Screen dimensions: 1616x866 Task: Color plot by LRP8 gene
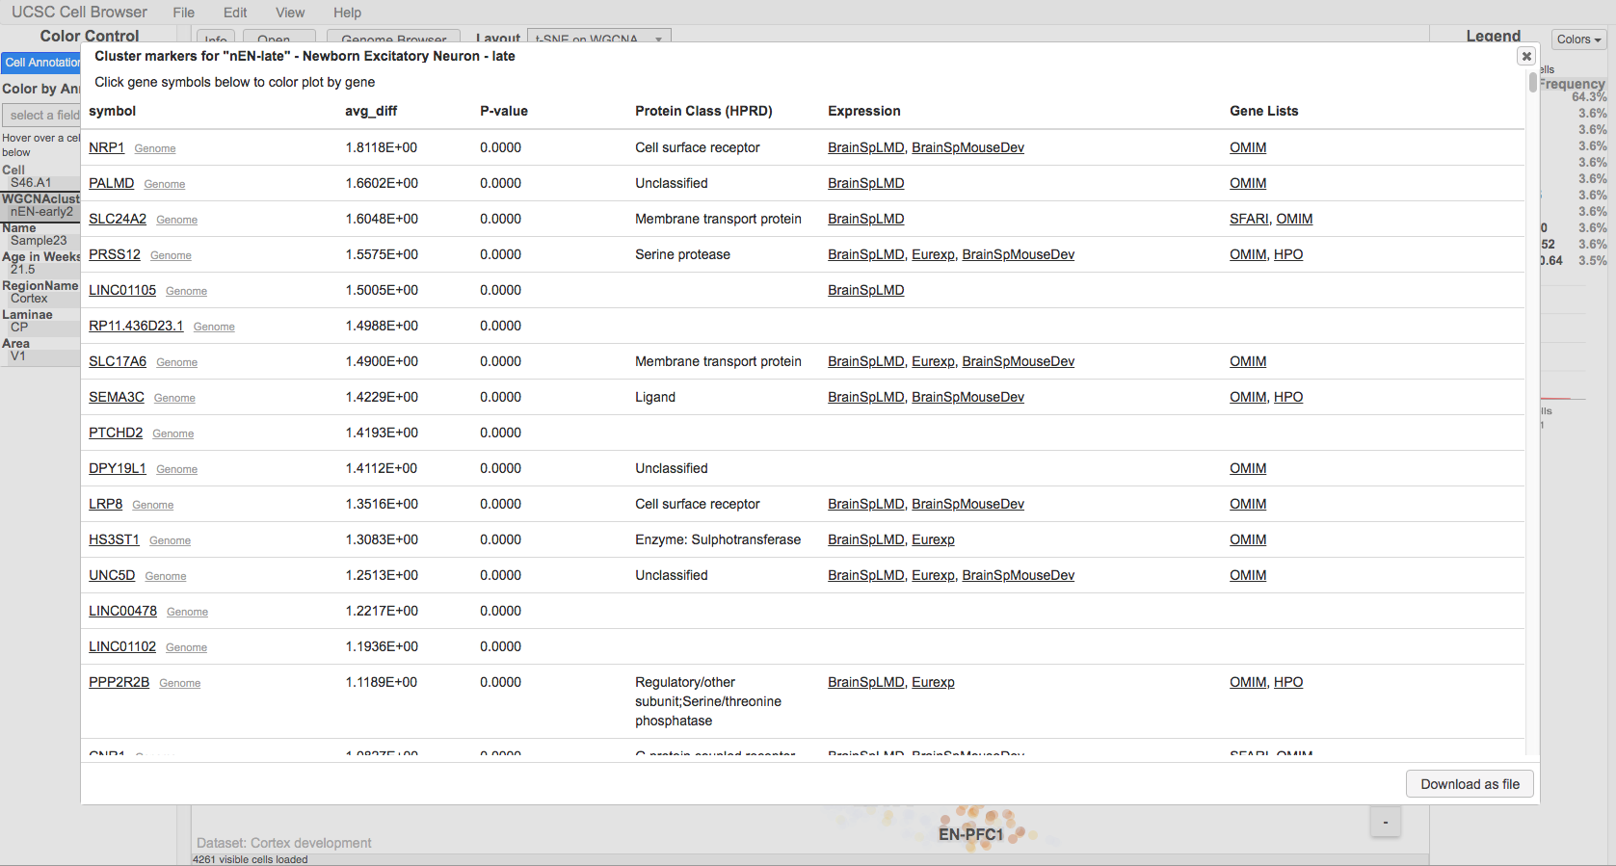[105, 504]
